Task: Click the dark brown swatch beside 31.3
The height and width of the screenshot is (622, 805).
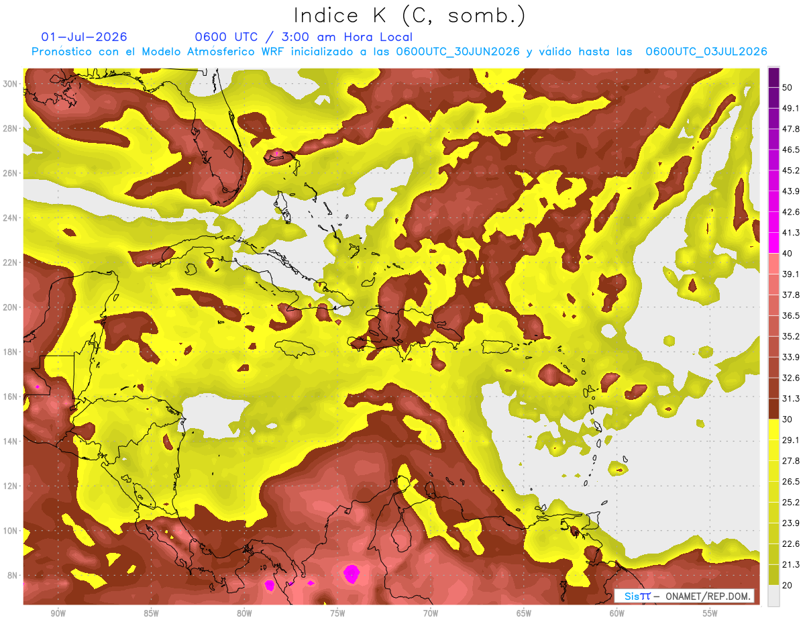Action: coord(773,409)
